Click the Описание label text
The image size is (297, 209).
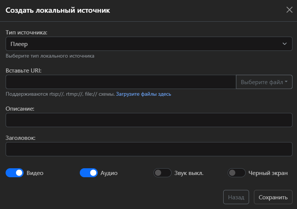pos(20,108)
